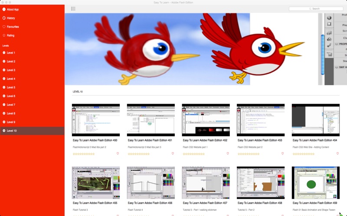Select Level 8 in sidebar
347x216 pixels.
[x=32, y=113]
